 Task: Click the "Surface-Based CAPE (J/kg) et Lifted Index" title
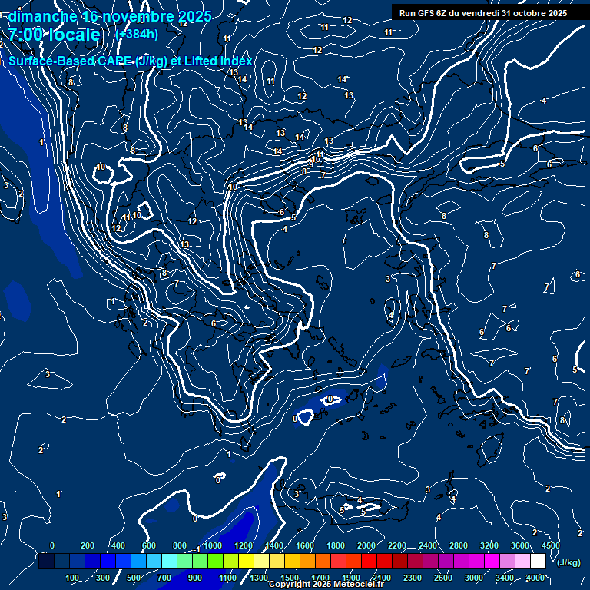coord(130,61)
